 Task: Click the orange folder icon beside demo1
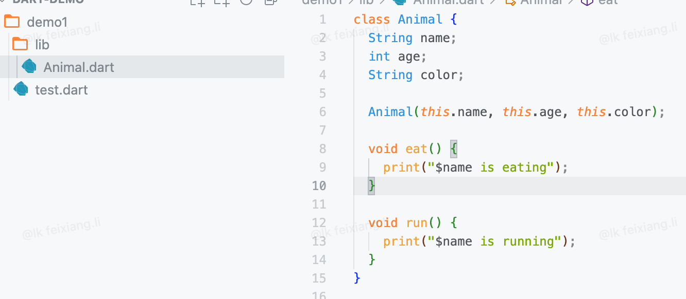pos(12,22)
